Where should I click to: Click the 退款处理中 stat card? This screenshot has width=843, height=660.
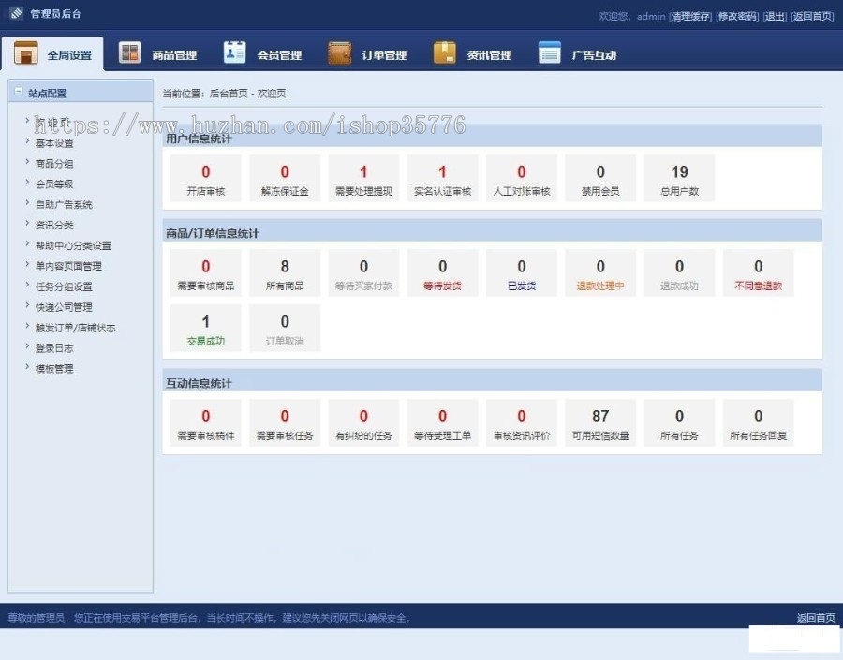[600, 273]
